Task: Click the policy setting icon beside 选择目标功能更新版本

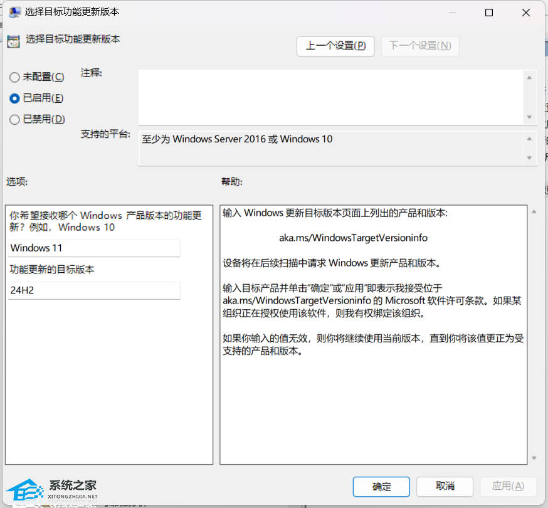Action: coord(14,41)
